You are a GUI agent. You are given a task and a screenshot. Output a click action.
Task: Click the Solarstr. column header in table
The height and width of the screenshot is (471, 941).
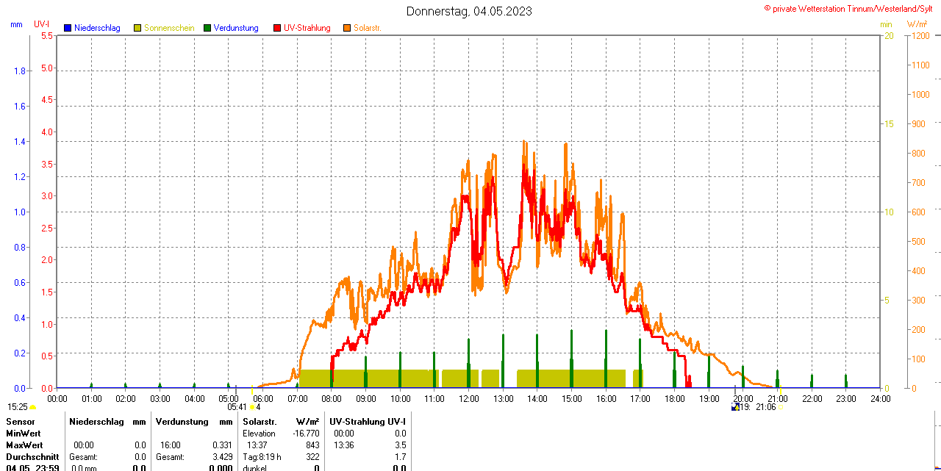coord(260,422)
